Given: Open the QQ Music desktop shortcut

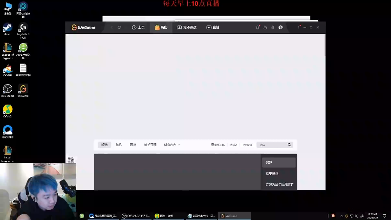Looking at the screenshot, I should click(x=7, y=111).
